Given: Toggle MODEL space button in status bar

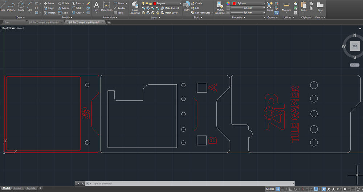Looking at the screenshot, I should (x=270, y=189).
